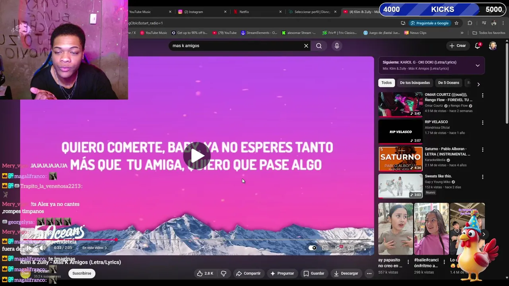The width and height of the screenshot is (509, 286).
Task: Close the Netflix browser tab
Action: tap(280, 12)
